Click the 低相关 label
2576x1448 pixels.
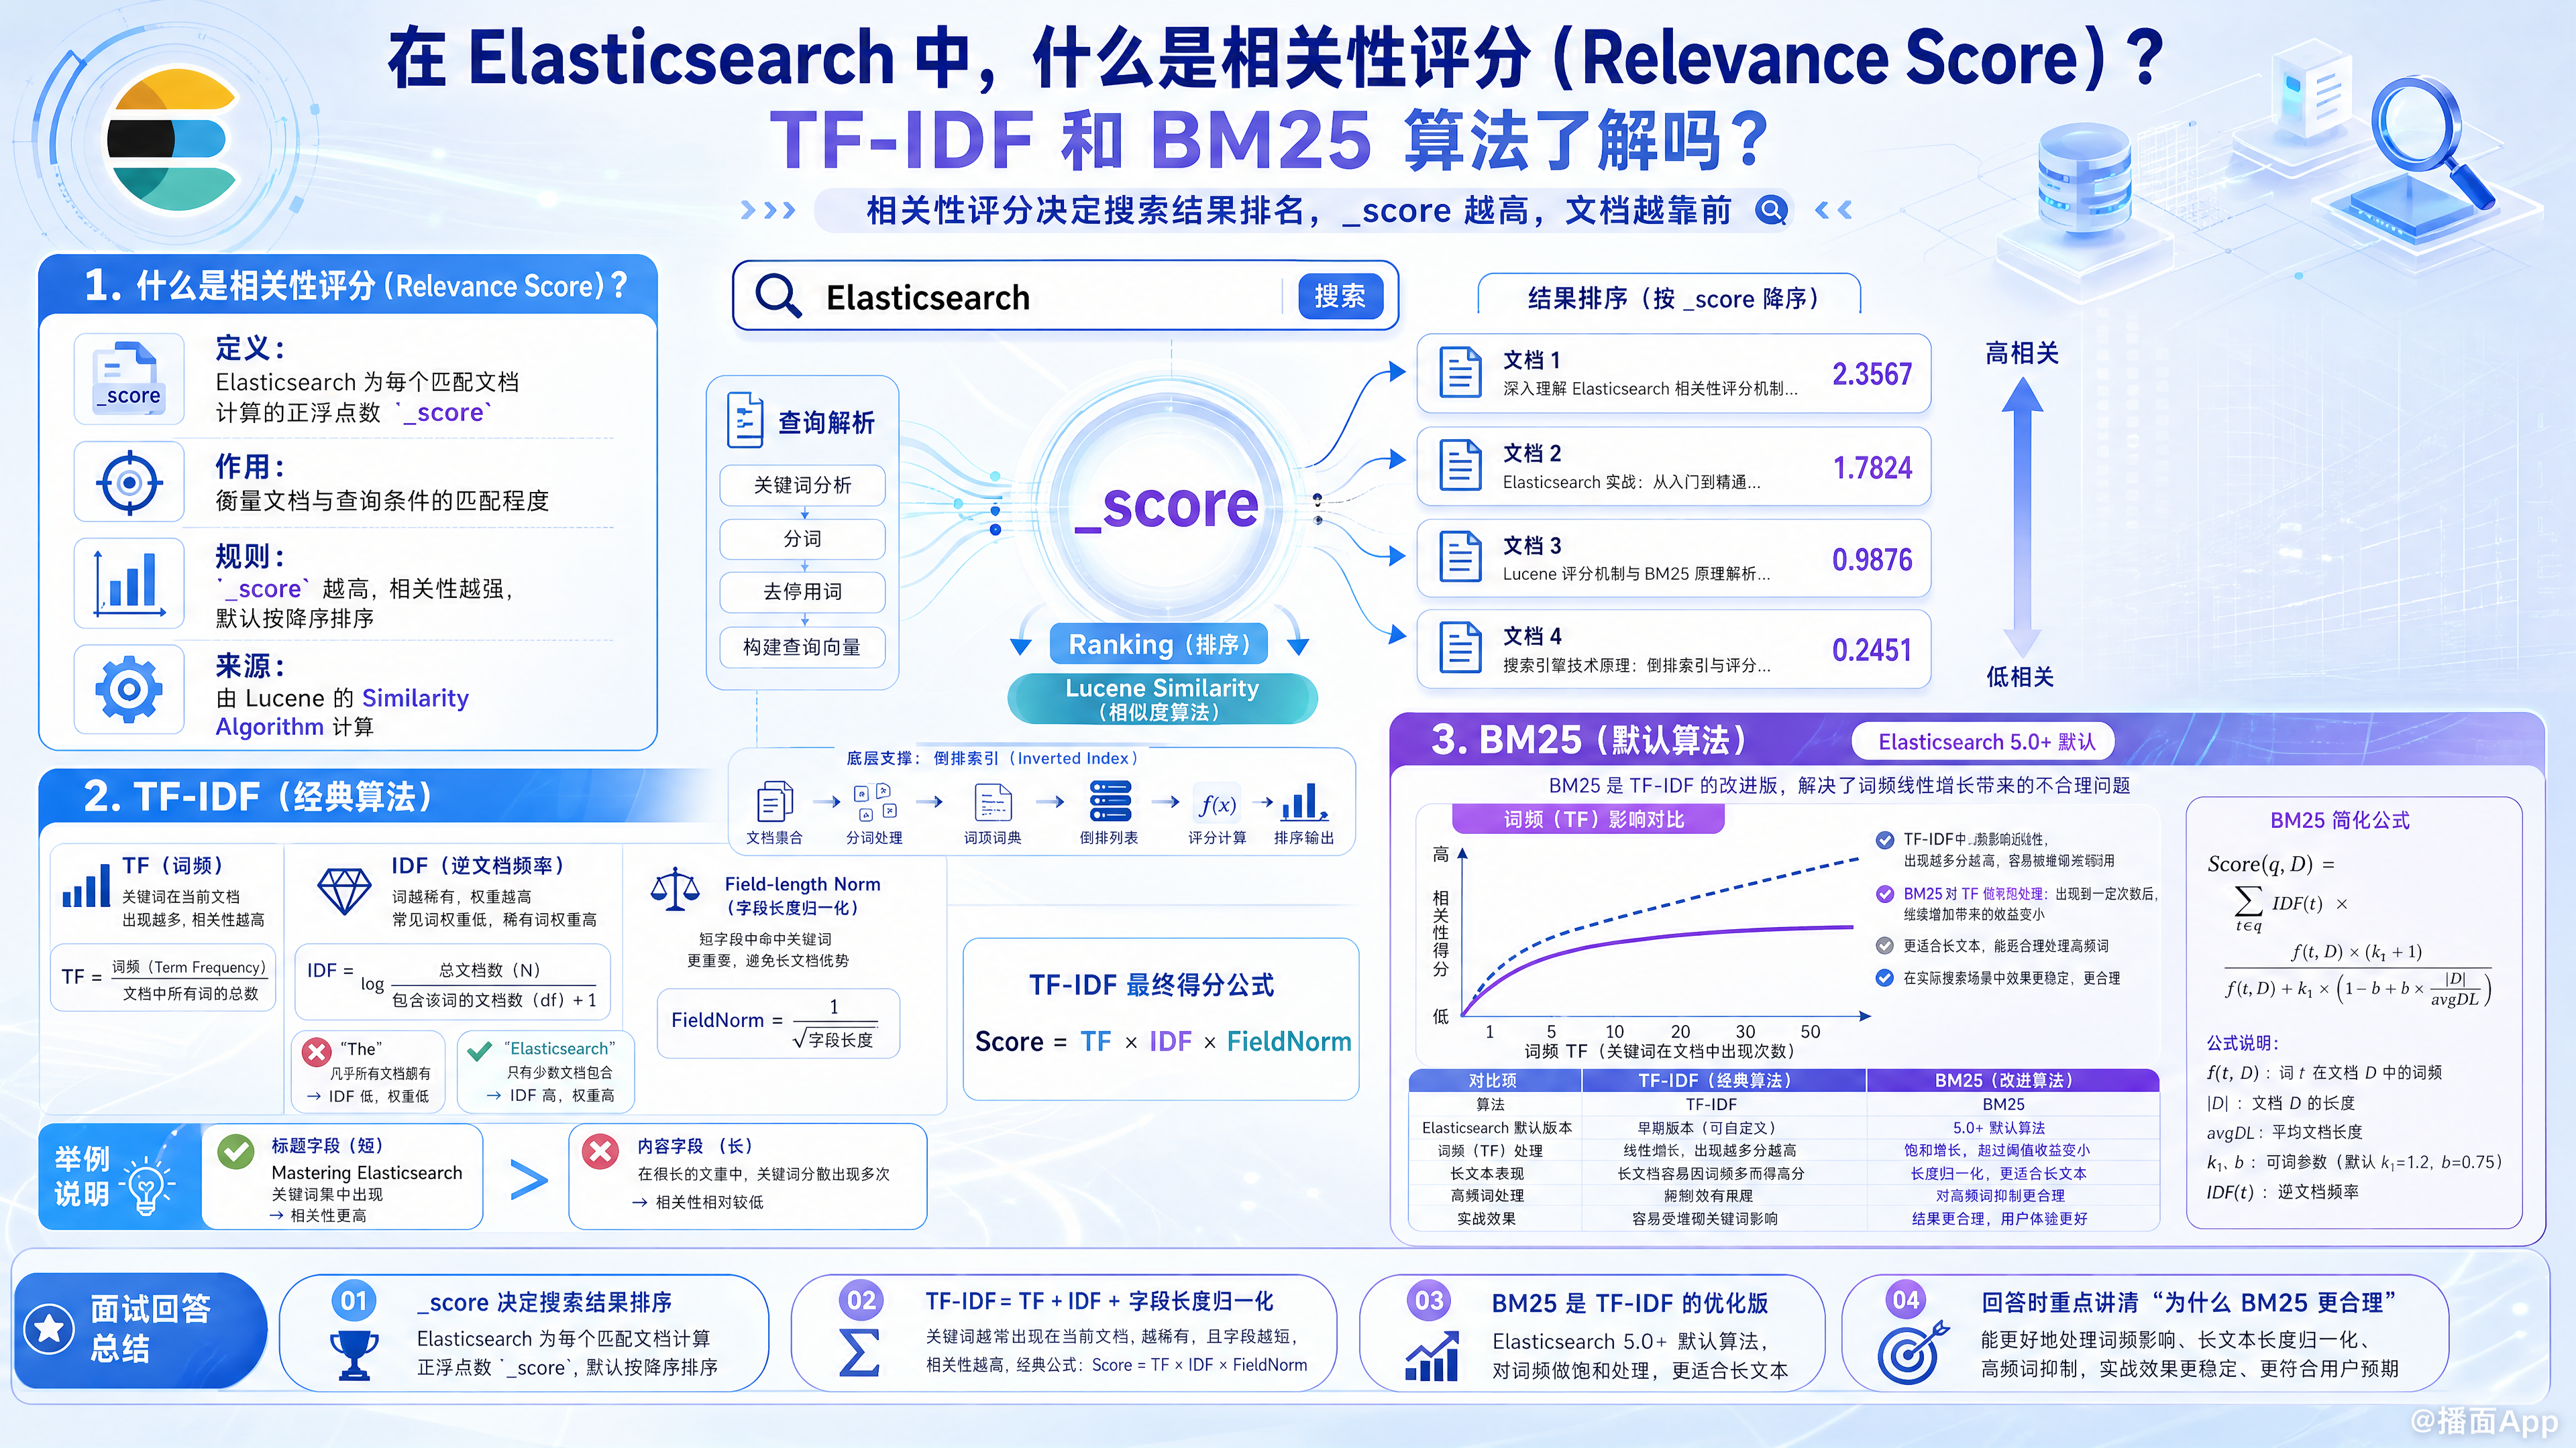(x=2019, y=676)
